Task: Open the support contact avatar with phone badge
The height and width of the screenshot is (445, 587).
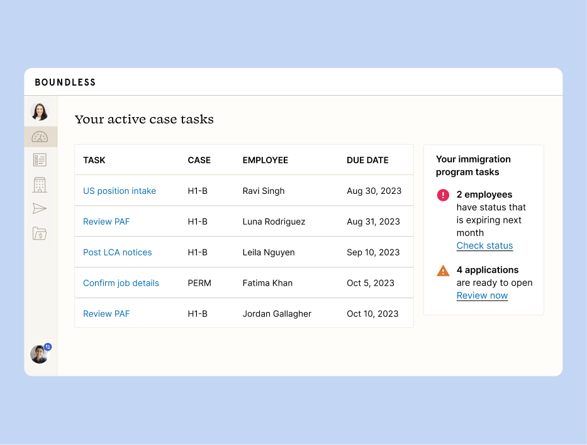Action: (x=40, y=353)
